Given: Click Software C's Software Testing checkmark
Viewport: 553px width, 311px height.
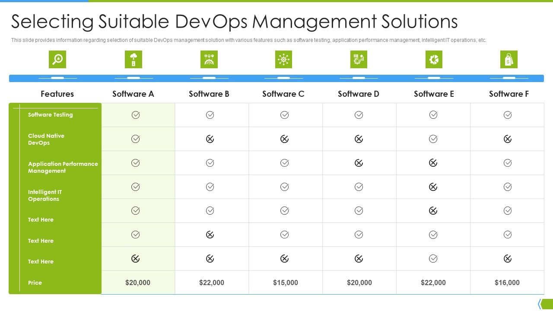Looking at the screenshot, I should (x=284, y=115).
